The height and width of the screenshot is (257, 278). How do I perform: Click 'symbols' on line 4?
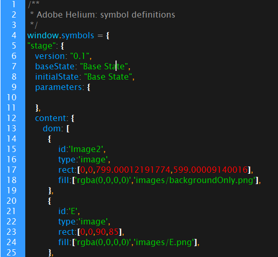point(77,36)
